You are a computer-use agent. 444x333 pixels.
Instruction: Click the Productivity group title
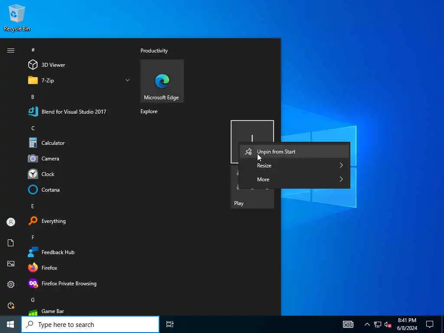[x=154, y=51]
